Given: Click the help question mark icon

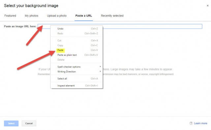Looking at the screenshot, I should tap(191, 123).
